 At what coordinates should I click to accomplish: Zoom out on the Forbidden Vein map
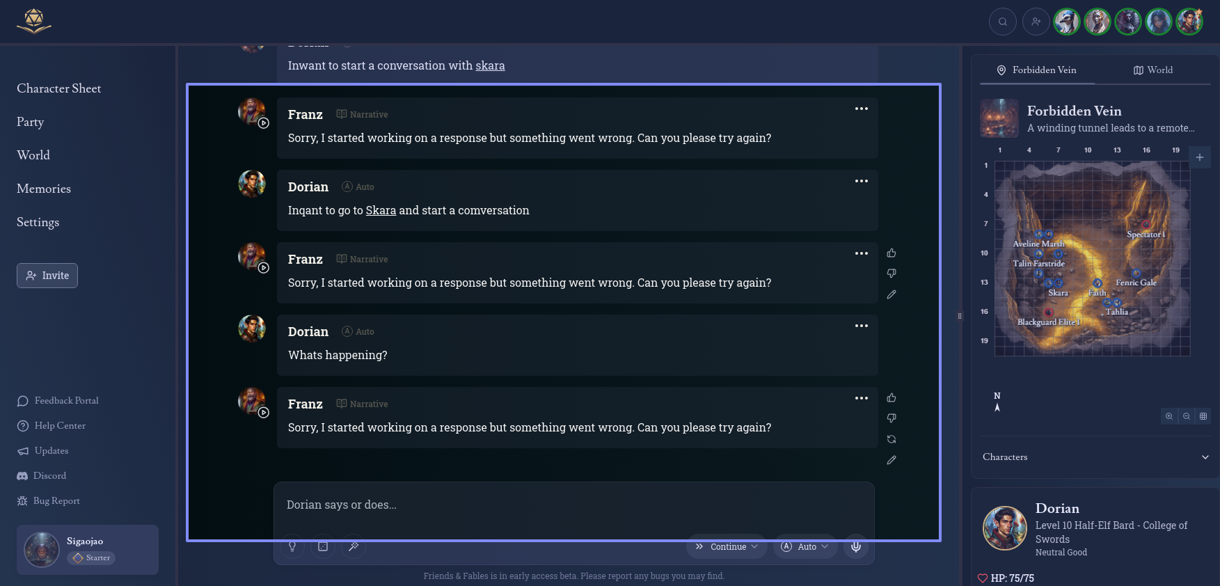pos(1187,416)
